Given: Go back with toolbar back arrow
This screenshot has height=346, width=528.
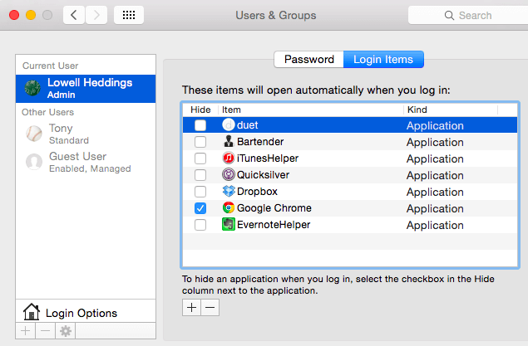Looking at the screenshot, I should tap(74, 15).
